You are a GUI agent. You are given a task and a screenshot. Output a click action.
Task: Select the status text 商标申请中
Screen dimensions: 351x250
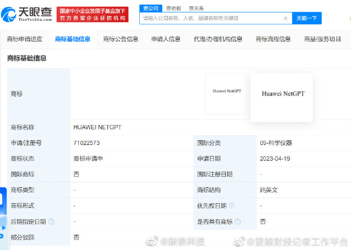point(88,159)
